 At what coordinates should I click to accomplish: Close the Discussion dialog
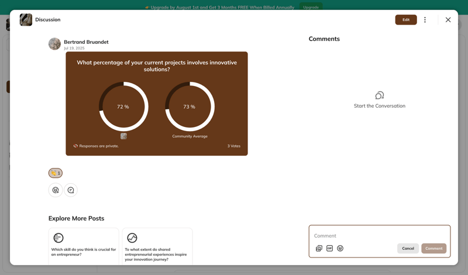[448, 20]
